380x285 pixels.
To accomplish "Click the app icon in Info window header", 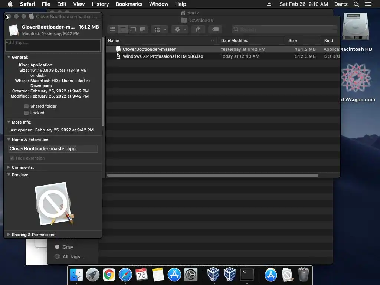I will click(x=14, y=30).
